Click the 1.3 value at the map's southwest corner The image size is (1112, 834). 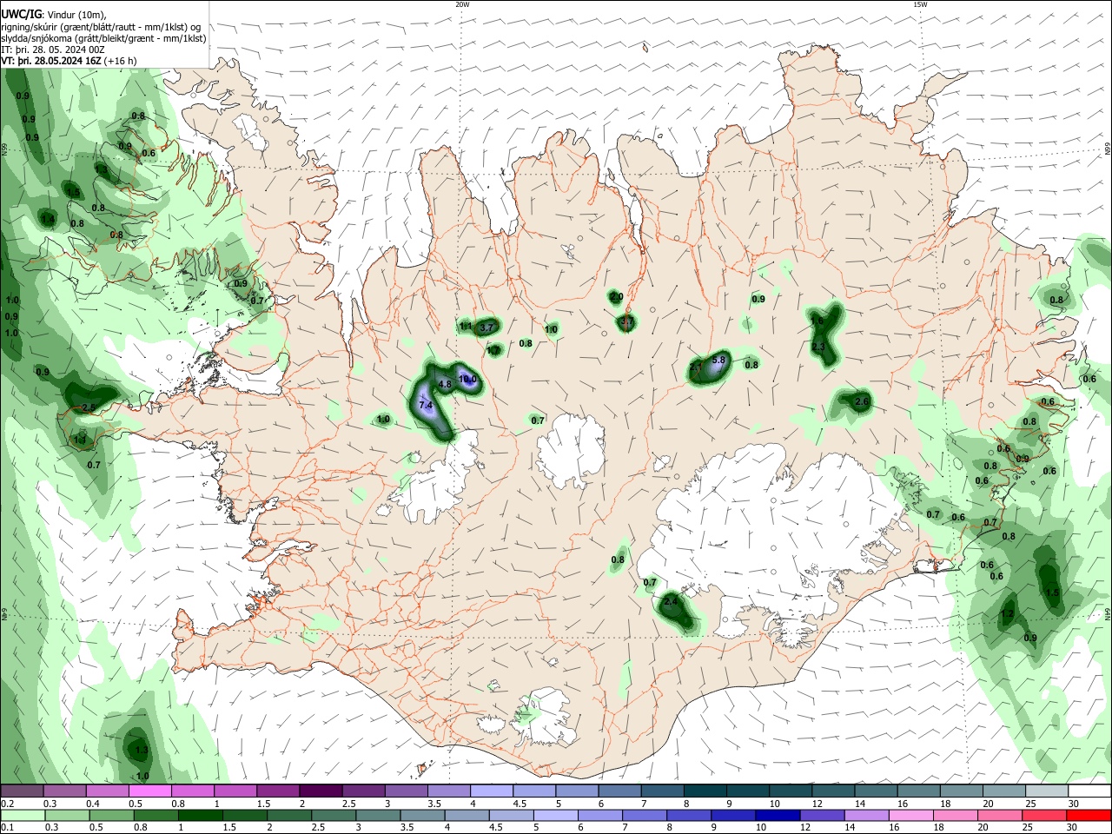point(142,750)
